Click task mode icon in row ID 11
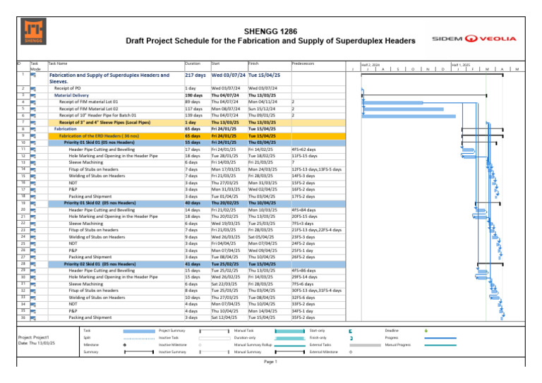The width and height of the screenshot is (542, 383). coord(33,150)
